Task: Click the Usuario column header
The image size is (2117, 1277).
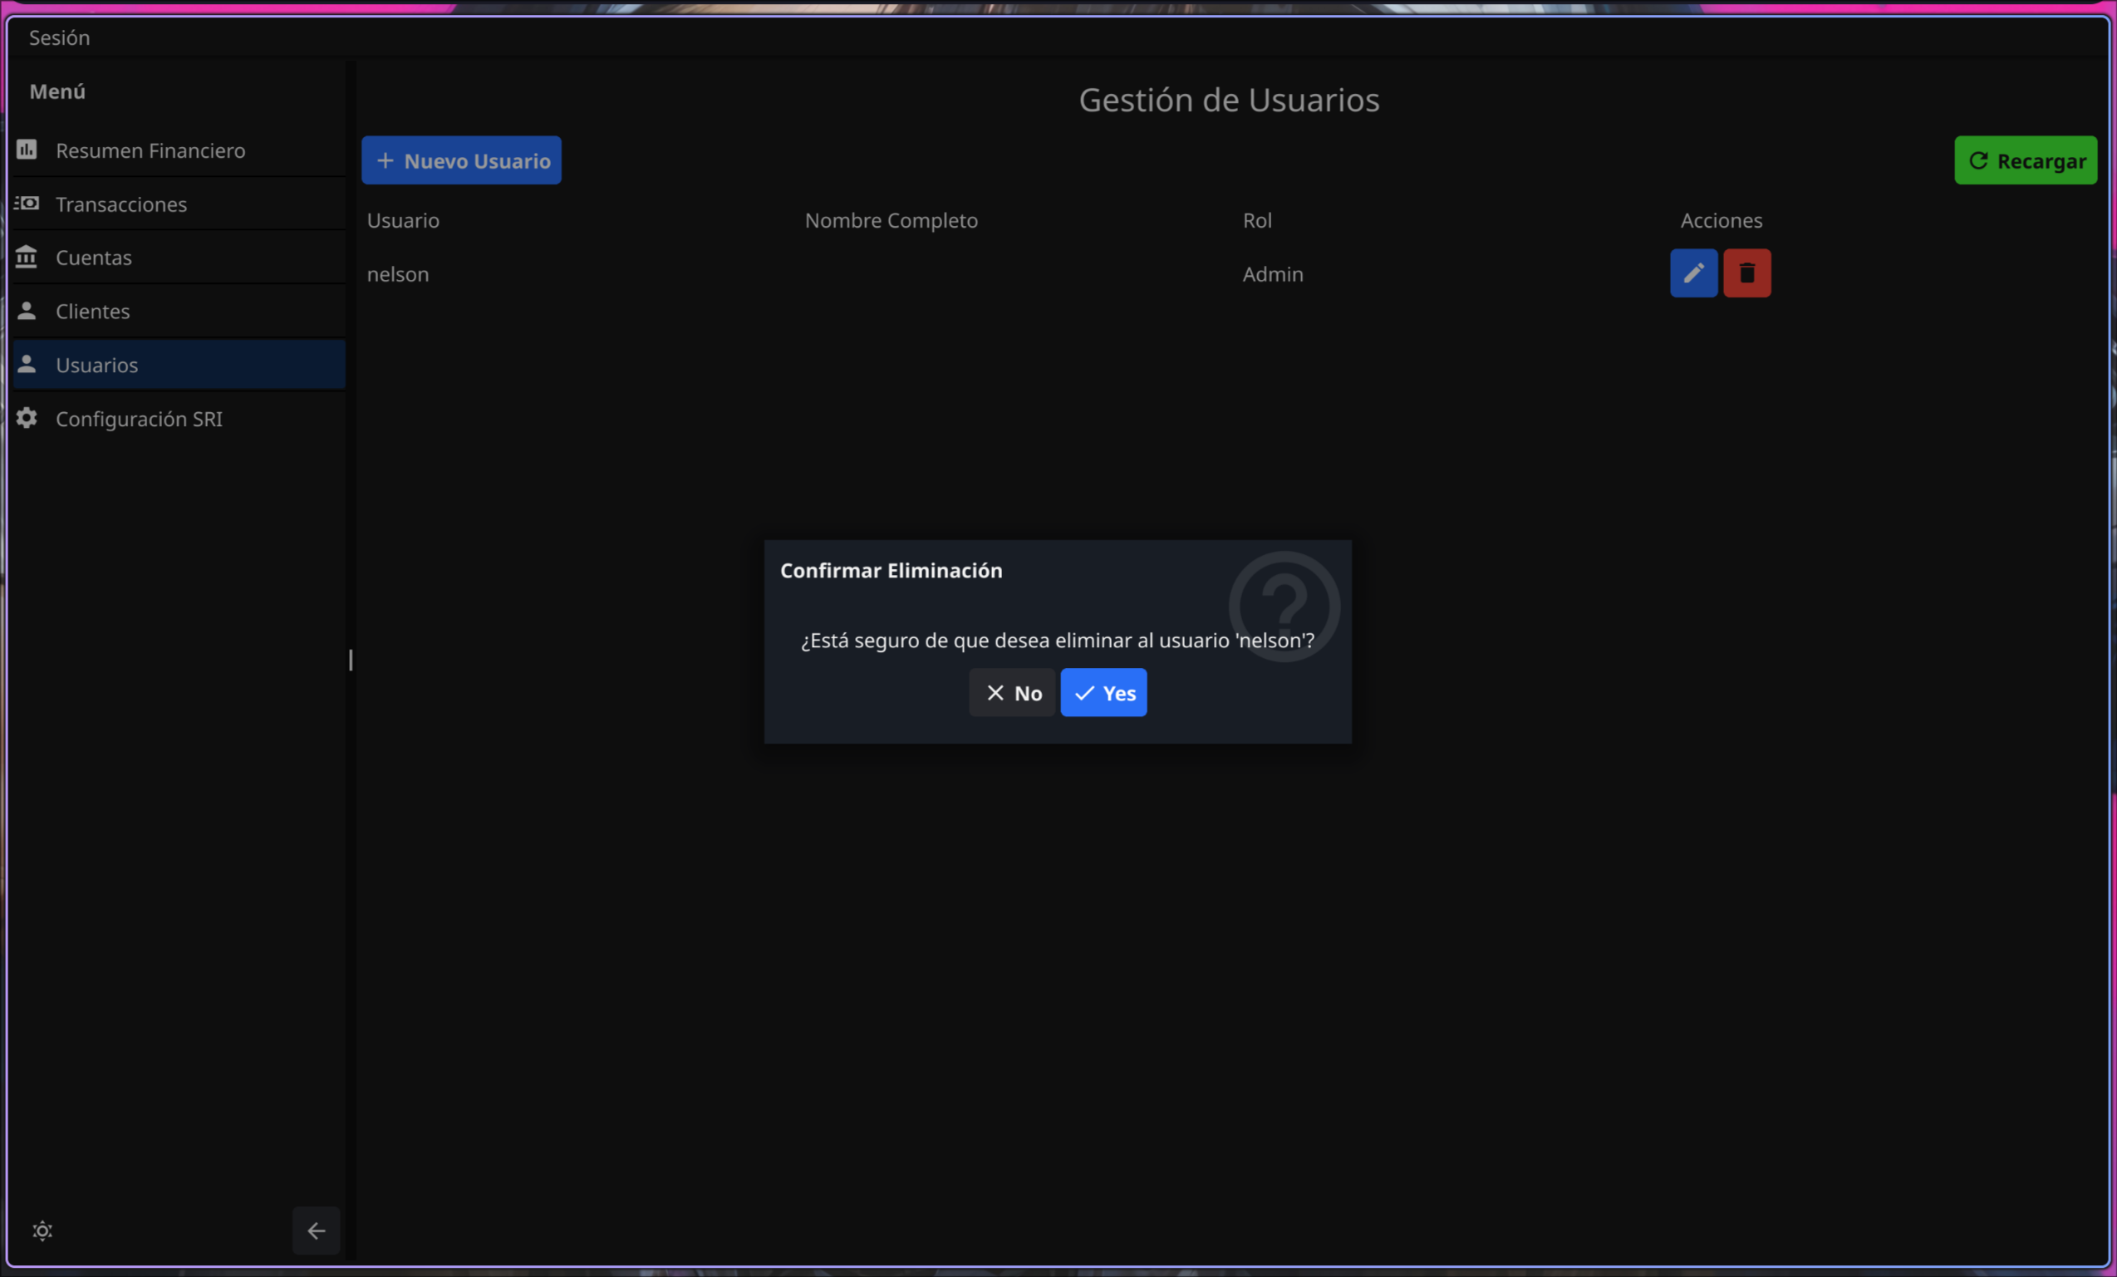Action: point(403,221)
